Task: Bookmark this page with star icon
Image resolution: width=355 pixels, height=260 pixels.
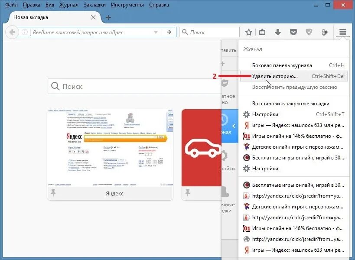Action: 249,32
